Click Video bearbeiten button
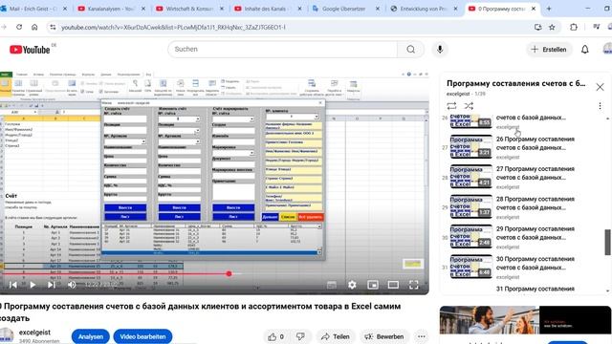Viewport: 612px width, 344px height. 142,336
